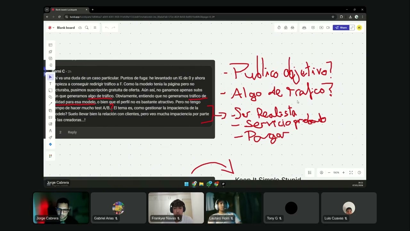Toggle private mode incognito icon
Viewport: 410px width, 231px height.
pyautogui.click(x=292, y=28)
